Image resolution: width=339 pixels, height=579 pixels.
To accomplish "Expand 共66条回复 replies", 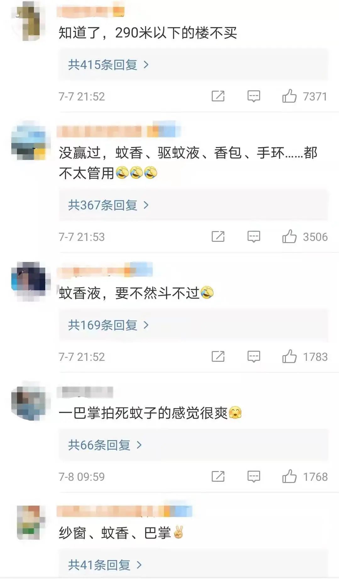I will pyautogui.click(x=105, y=445).
